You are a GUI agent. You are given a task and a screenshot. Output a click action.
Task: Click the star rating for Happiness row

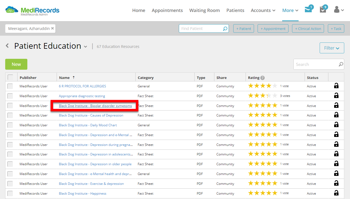click(x=262, y=193)
